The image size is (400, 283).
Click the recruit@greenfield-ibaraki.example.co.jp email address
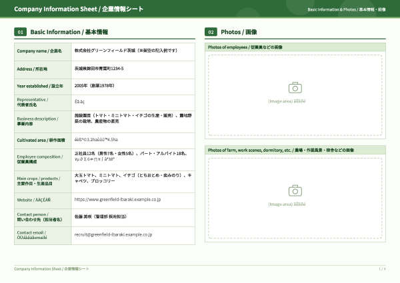(113, 234)
